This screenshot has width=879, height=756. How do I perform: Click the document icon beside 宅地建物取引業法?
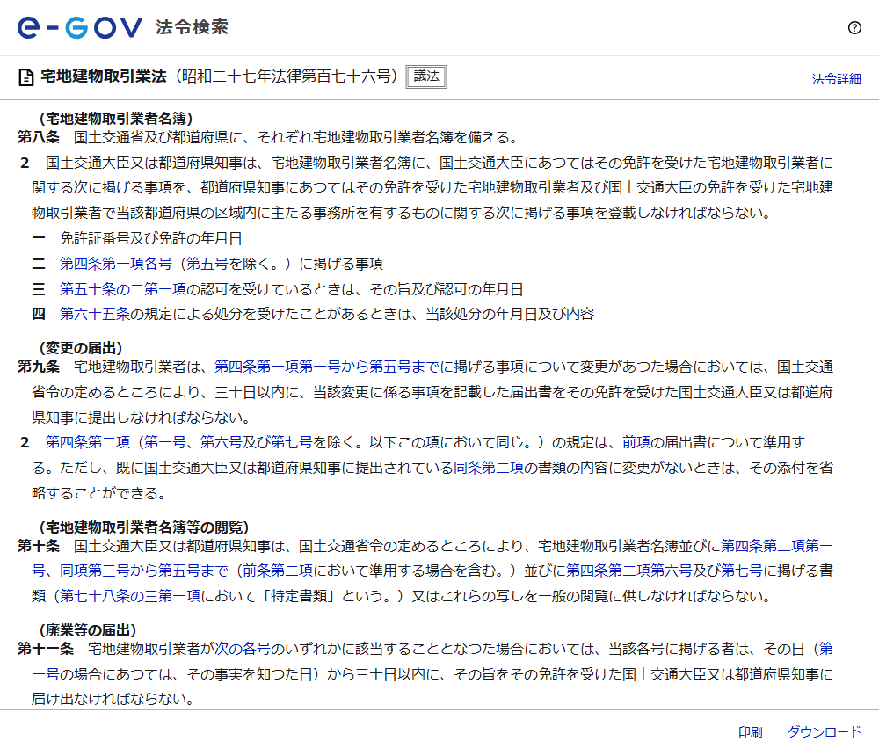25,76
